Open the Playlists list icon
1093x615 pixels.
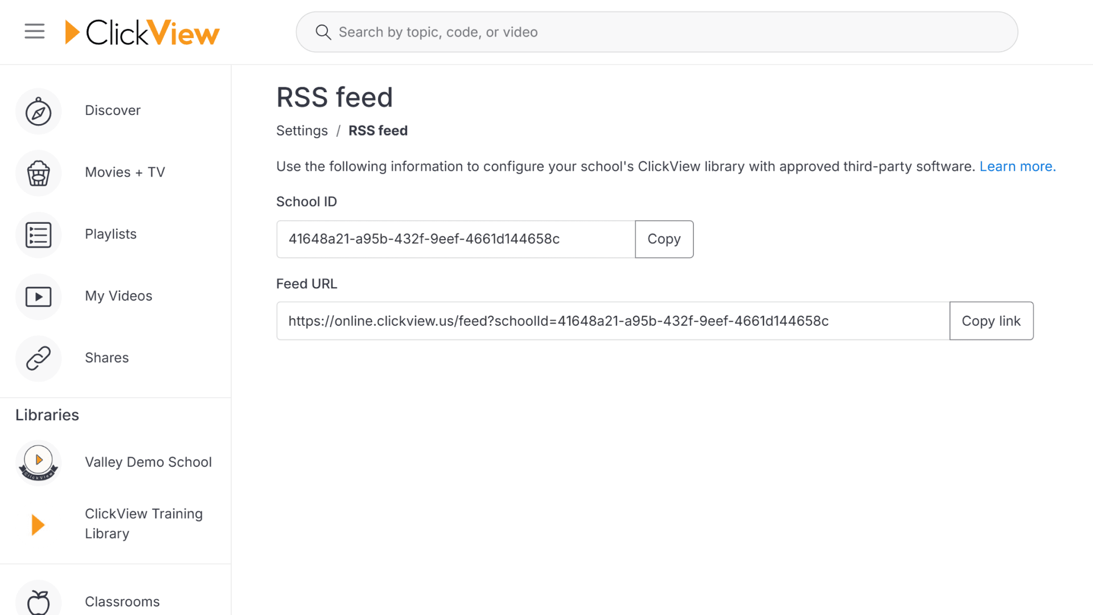click(38, 235)
